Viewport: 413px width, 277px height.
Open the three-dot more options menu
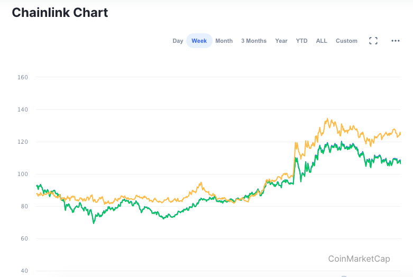[396, 41]
